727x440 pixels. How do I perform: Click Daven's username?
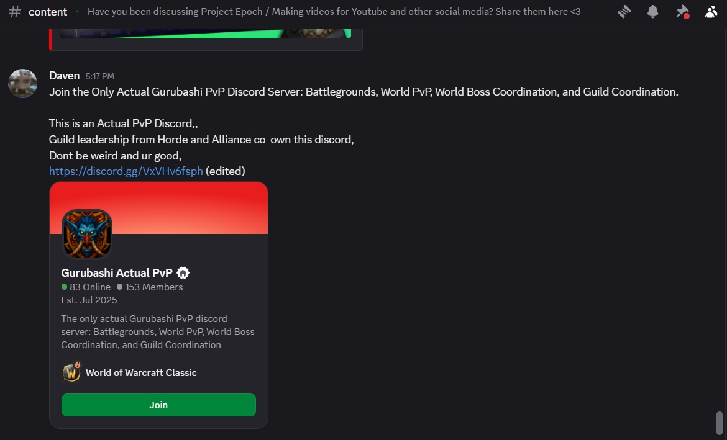point(65,76)
